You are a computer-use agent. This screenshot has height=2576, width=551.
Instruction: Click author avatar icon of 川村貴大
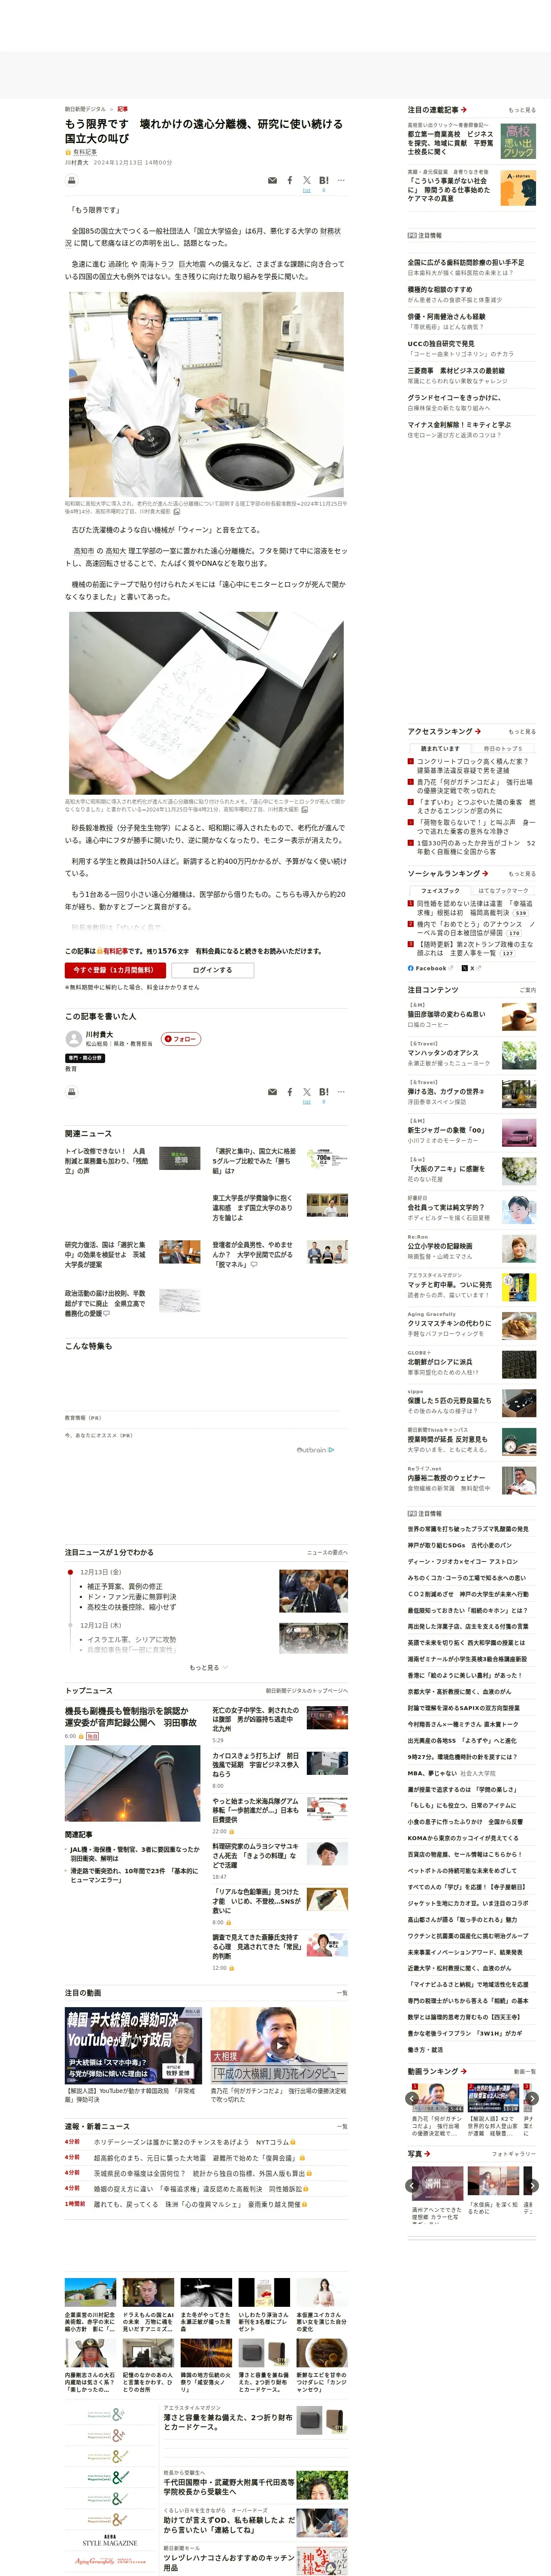(x=73, y=1039)
